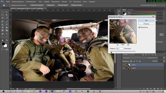Toggle the Просмотр preview checkbox
The height and width of the screenshot is (93, 166).
pyautogui.click(x=139, y=27)
